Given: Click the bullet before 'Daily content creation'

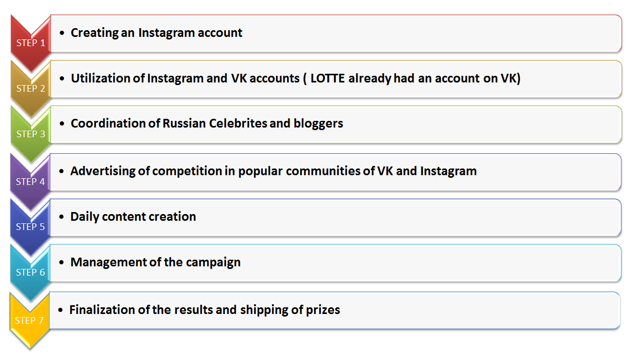Looking at the screenshot, I should point(62,217).
